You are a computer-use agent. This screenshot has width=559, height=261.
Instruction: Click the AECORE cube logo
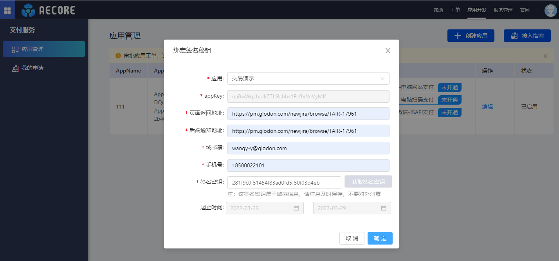coord(28,10)
